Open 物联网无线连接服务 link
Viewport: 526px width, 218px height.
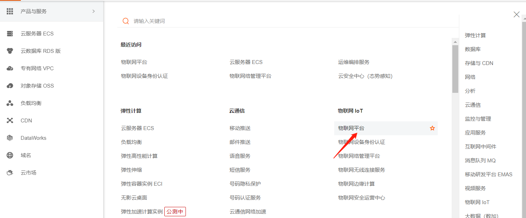tap(362, 170)
